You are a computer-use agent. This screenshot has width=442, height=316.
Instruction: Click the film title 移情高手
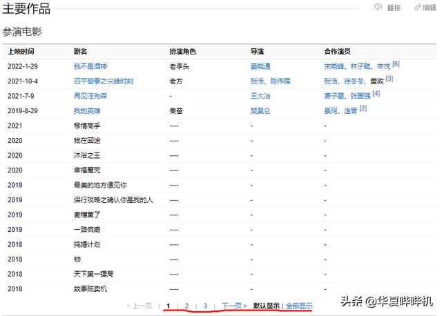click(87, 126)
